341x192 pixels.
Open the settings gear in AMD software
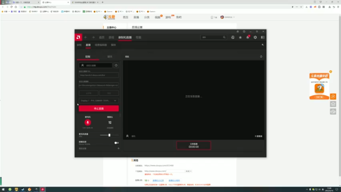(255, 38)
